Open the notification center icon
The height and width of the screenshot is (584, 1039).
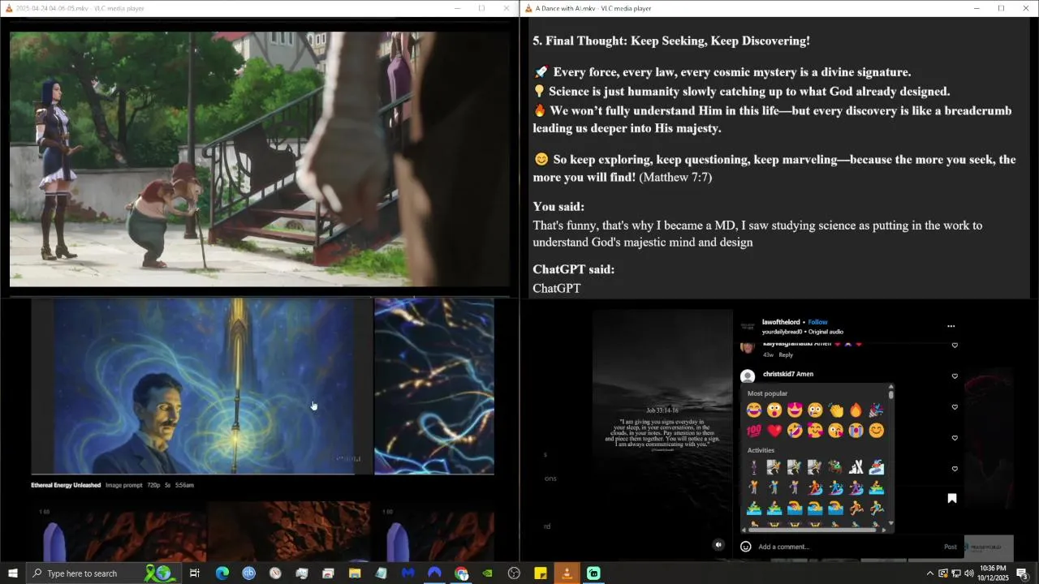tap(1022, 573)
